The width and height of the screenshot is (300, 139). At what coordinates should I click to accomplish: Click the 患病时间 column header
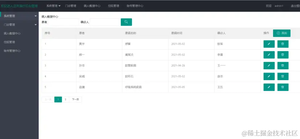click(x=177, y=33)
